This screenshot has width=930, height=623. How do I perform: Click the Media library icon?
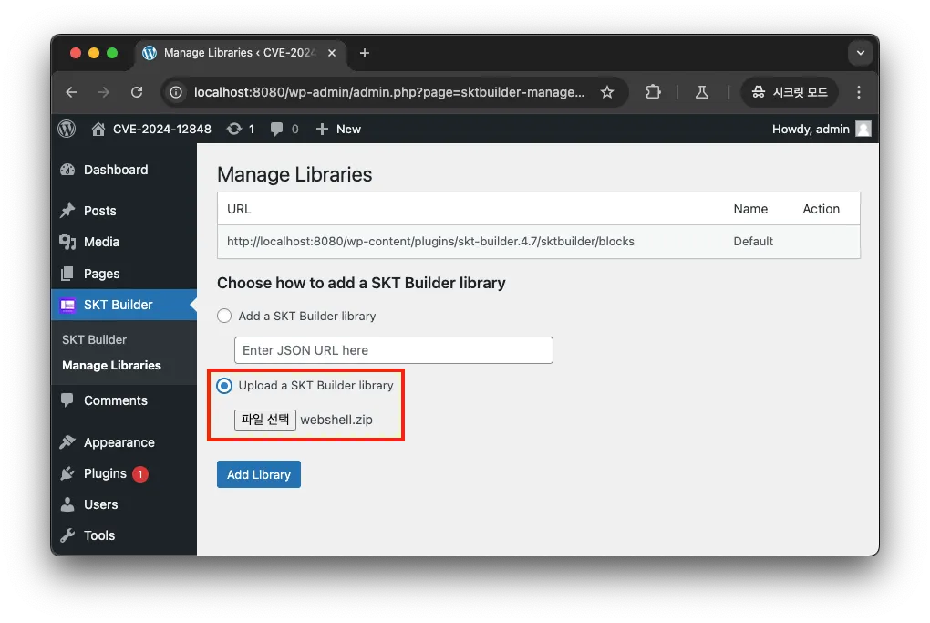67,242
